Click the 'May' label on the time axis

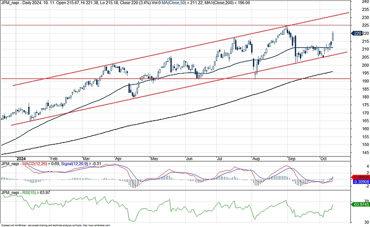click(154, 159)
